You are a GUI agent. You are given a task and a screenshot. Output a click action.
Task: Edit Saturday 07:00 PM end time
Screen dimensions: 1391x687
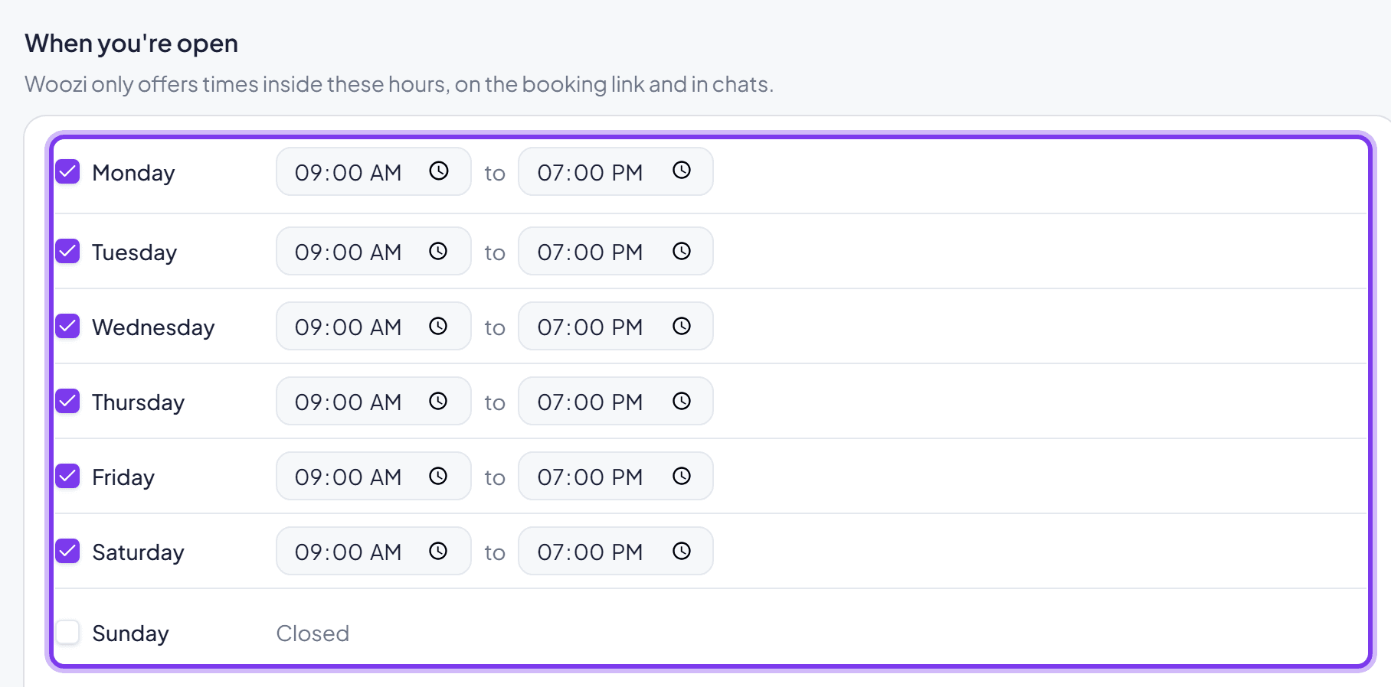pos(616,551)
